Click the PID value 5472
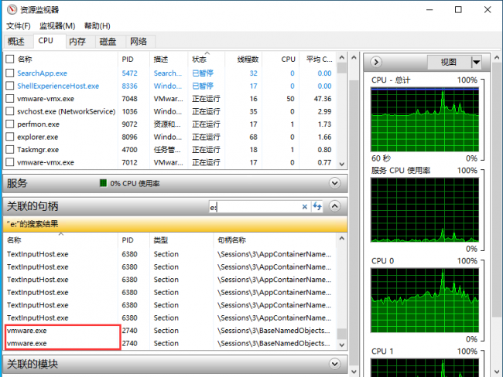This screenshot has width=503, height=377. 129,73
